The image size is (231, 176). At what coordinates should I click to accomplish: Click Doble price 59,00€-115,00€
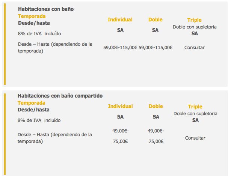156,48
